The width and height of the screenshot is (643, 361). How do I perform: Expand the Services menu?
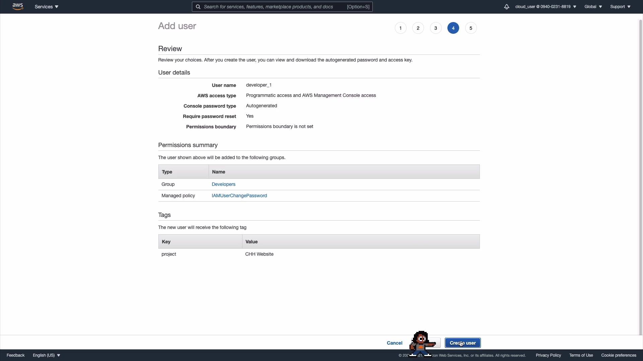point(47,7)
